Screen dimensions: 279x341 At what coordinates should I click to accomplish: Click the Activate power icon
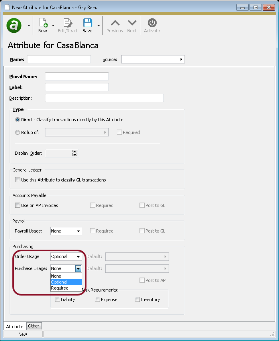[x=151, y=23]
